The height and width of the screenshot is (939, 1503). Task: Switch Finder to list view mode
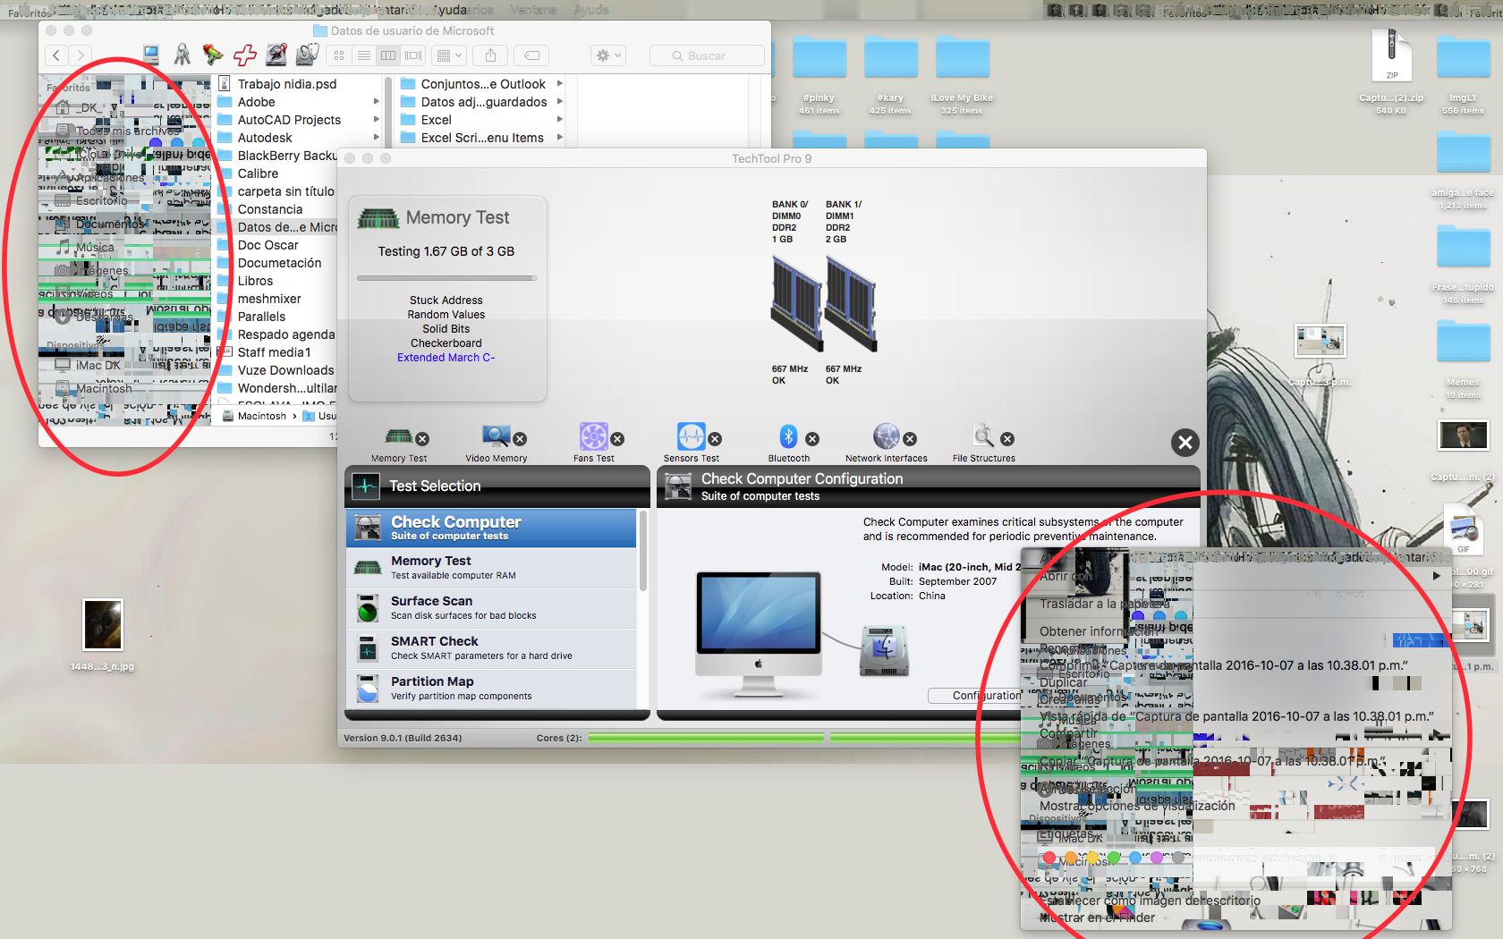pos(364,55)
